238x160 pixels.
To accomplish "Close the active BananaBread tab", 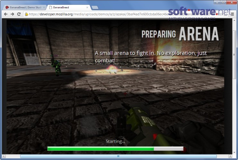I will click(x=87, y=7).
